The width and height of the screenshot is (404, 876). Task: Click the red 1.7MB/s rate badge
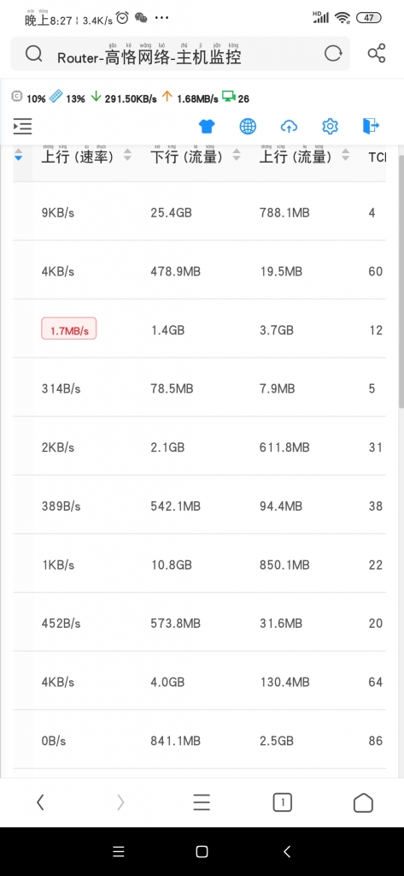pyautogui.click(x=68, y=328)
